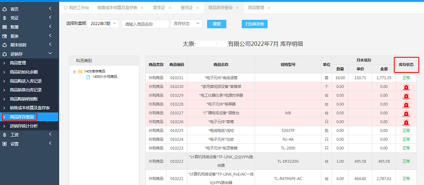This screenshot has width=424, height=185.
Task: Switch to 查凭证 tab
Action: (187, 8)
